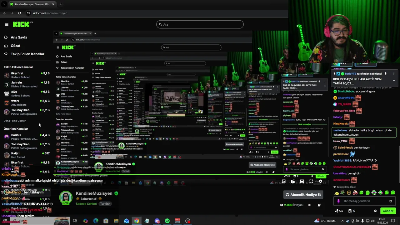
Task: Open Microsoft Edge from taskbar
Action: tap(96, 221)
